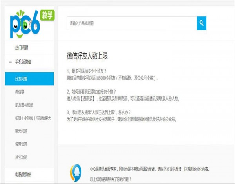Click the blue search magnifier button

201,23
